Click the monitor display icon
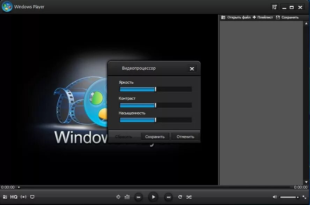Screen dimensions: 310x205 [x=32, y=197]
